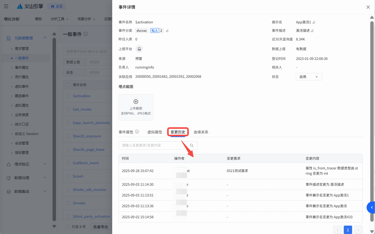
Task: Open the 状态 启用 dropdown
Action: (x=309, y=77)
